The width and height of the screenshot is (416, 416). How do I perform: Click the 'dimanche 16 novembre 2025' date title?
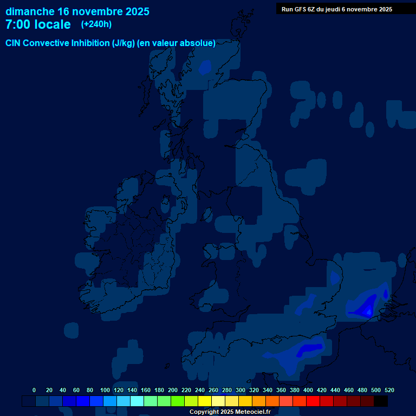(77, 11)
